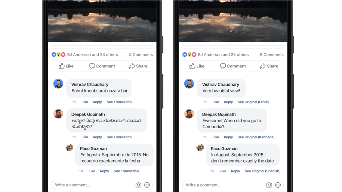Tap the reaction emojis beside BJ Anderson on the left phone

pyautogui.click(x=58, y=54)
